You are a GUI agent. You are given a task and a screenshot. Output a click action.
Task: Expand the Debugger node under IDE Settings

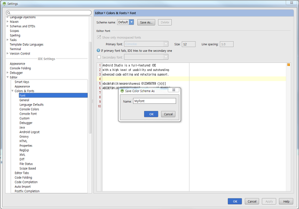(7, 73)
